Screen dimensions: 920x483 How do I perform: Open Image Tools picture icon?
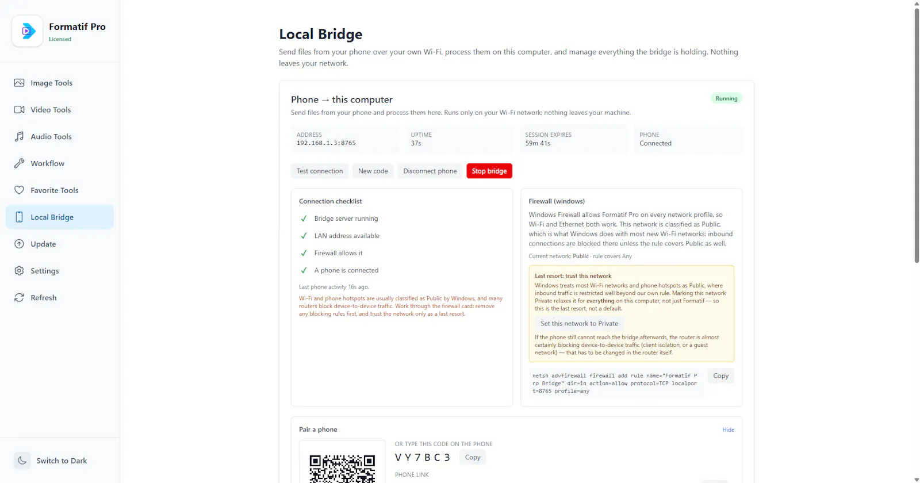[x=19, y=83]
